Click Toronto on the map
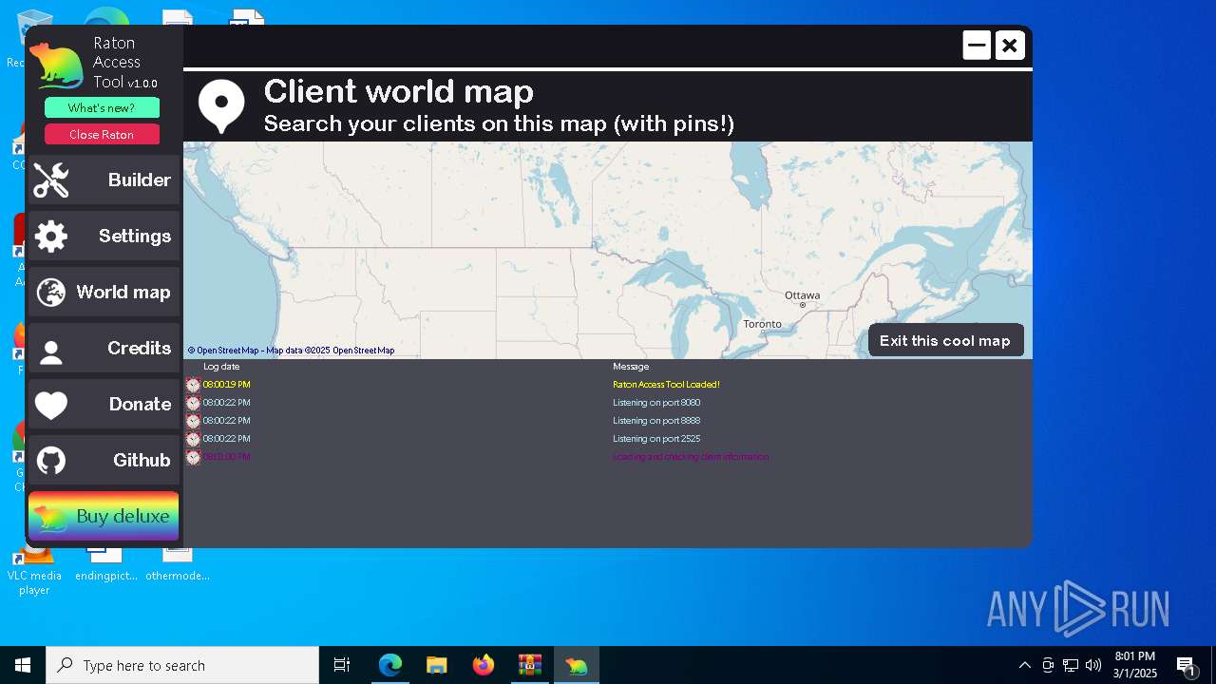The width and height of the screenshot is (1216, 684). click(x=762, y=324)
